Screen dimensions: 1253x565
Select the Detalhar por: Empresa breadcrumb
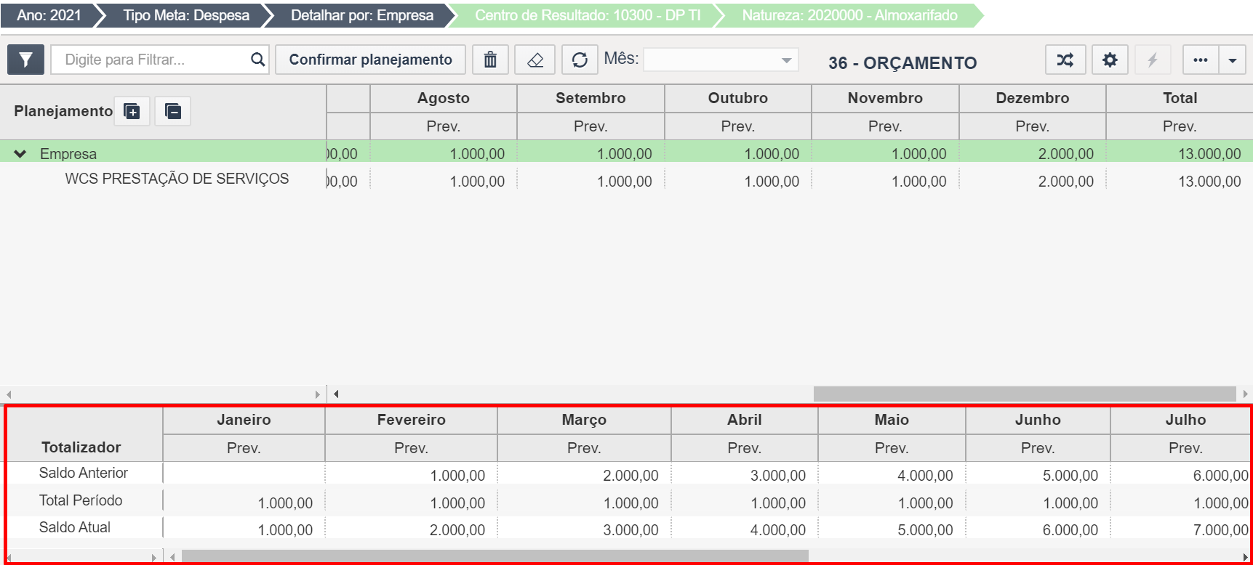point(361,15)
